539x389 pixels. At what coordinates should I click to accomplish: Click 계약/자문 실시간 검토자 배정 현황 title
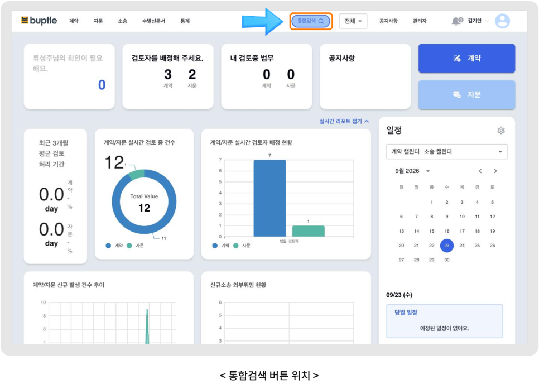251,142
